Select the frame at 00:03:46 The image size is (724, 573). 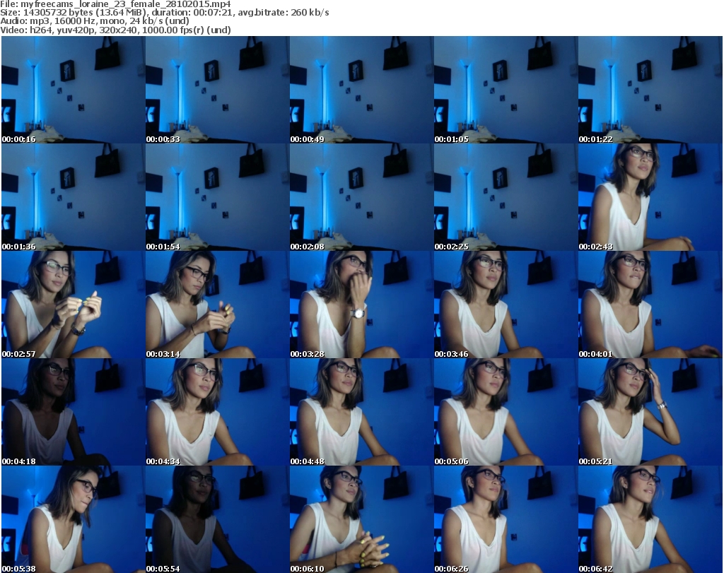[x=506, y=305]
